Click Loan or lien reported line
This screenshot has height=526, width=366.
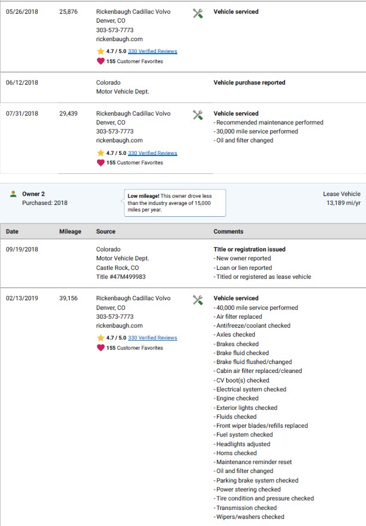(243, 267)
